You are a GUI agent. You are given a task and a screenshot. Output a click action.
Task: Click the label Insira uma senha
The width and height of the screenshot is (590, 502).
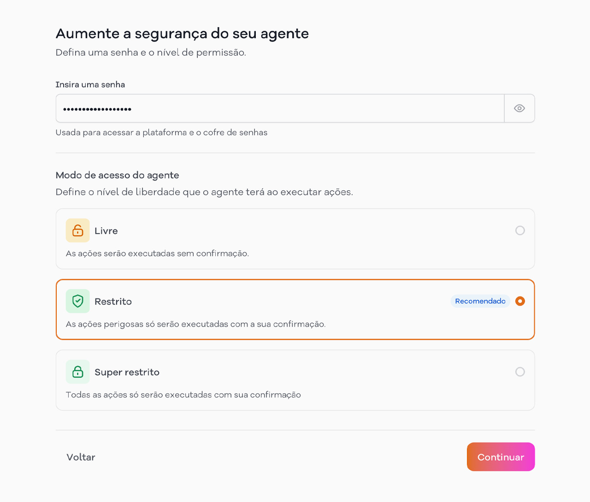tap(90, 84)
